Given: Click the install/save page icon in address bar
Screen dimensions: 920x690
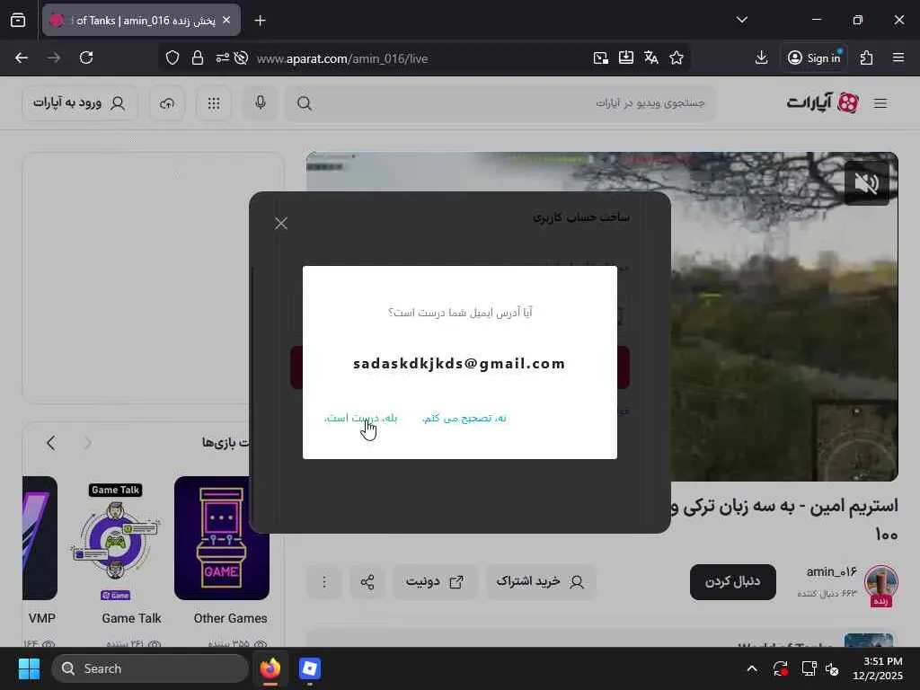Looking at the screenshot, I should [626, 57].
